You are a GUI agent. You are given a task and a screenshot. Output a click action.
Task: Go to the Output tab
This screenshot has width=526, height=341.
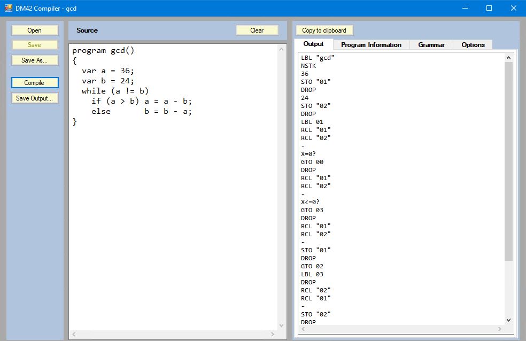pos(313,44)
